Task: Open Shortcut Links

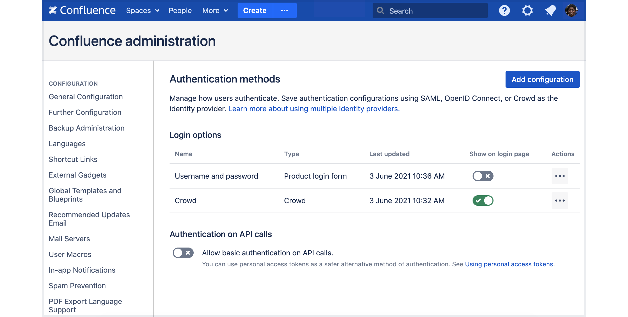Action: tap(73, 159)
